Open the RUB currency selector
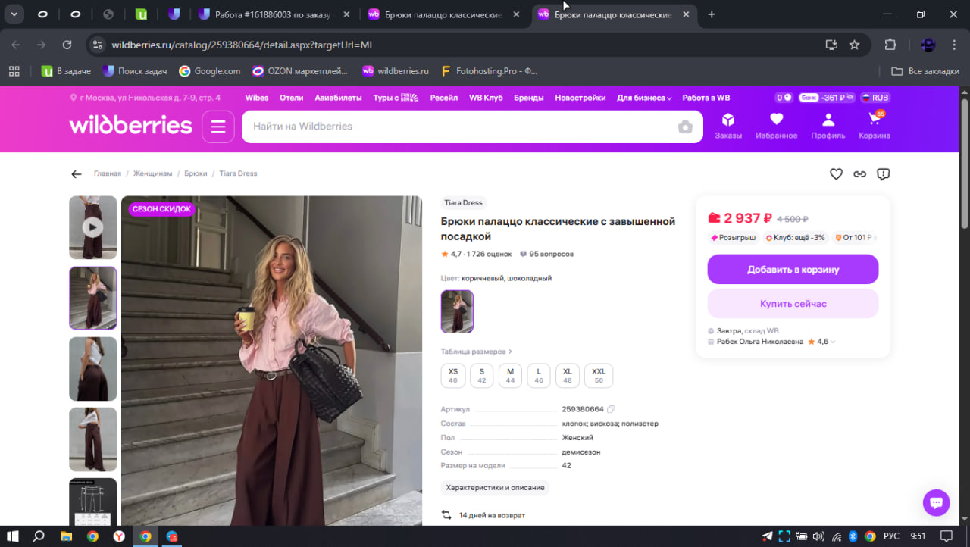This screenshot has width=970, height=547. 874,98
